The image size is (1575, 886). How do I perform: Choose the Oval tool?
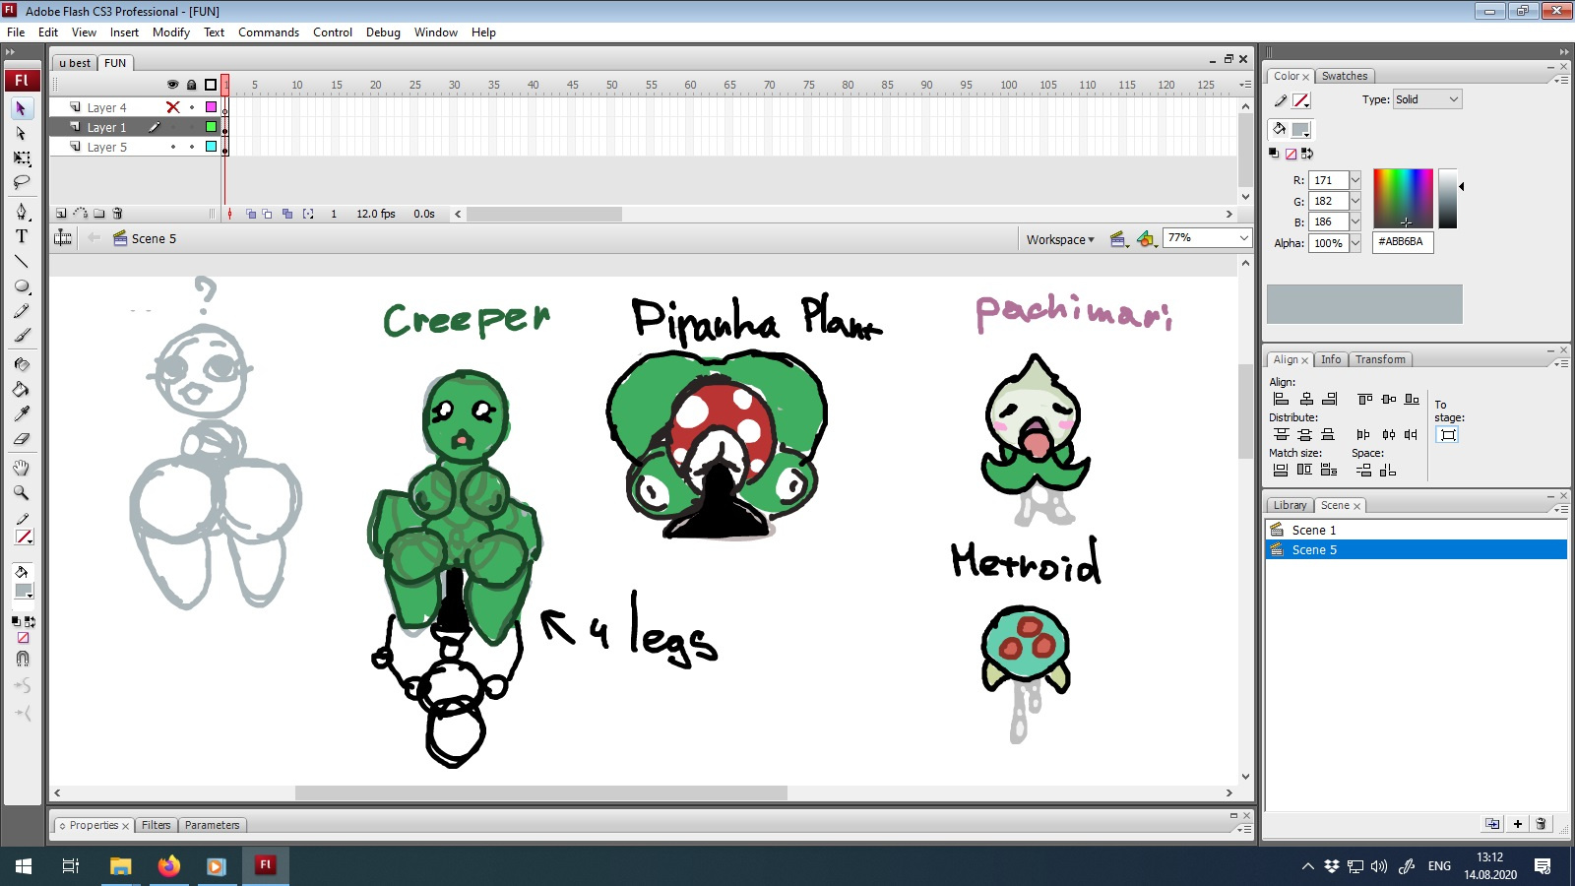tap(22, 286)
